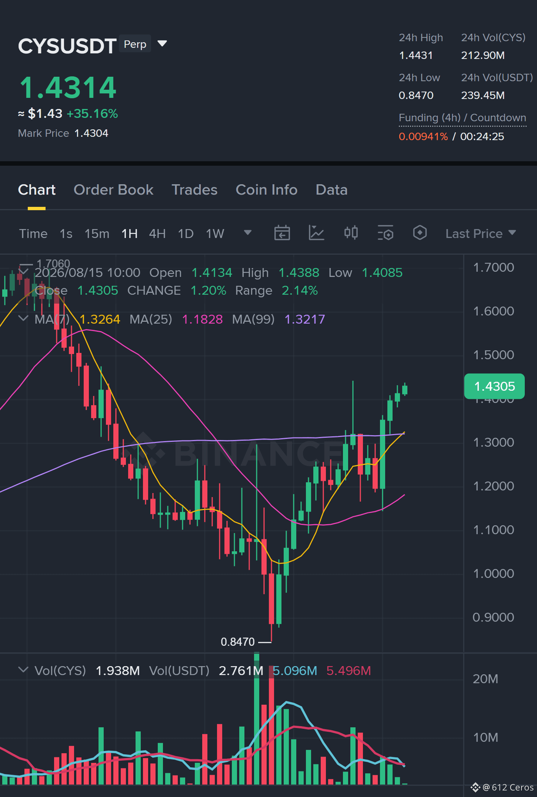Click the Open value 1.4134
Viewport: 537px width, 797px height.
click(212, 272)
